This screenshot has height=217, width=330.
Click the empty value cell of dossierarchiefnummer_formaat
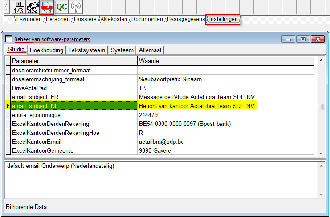point(226,70)
